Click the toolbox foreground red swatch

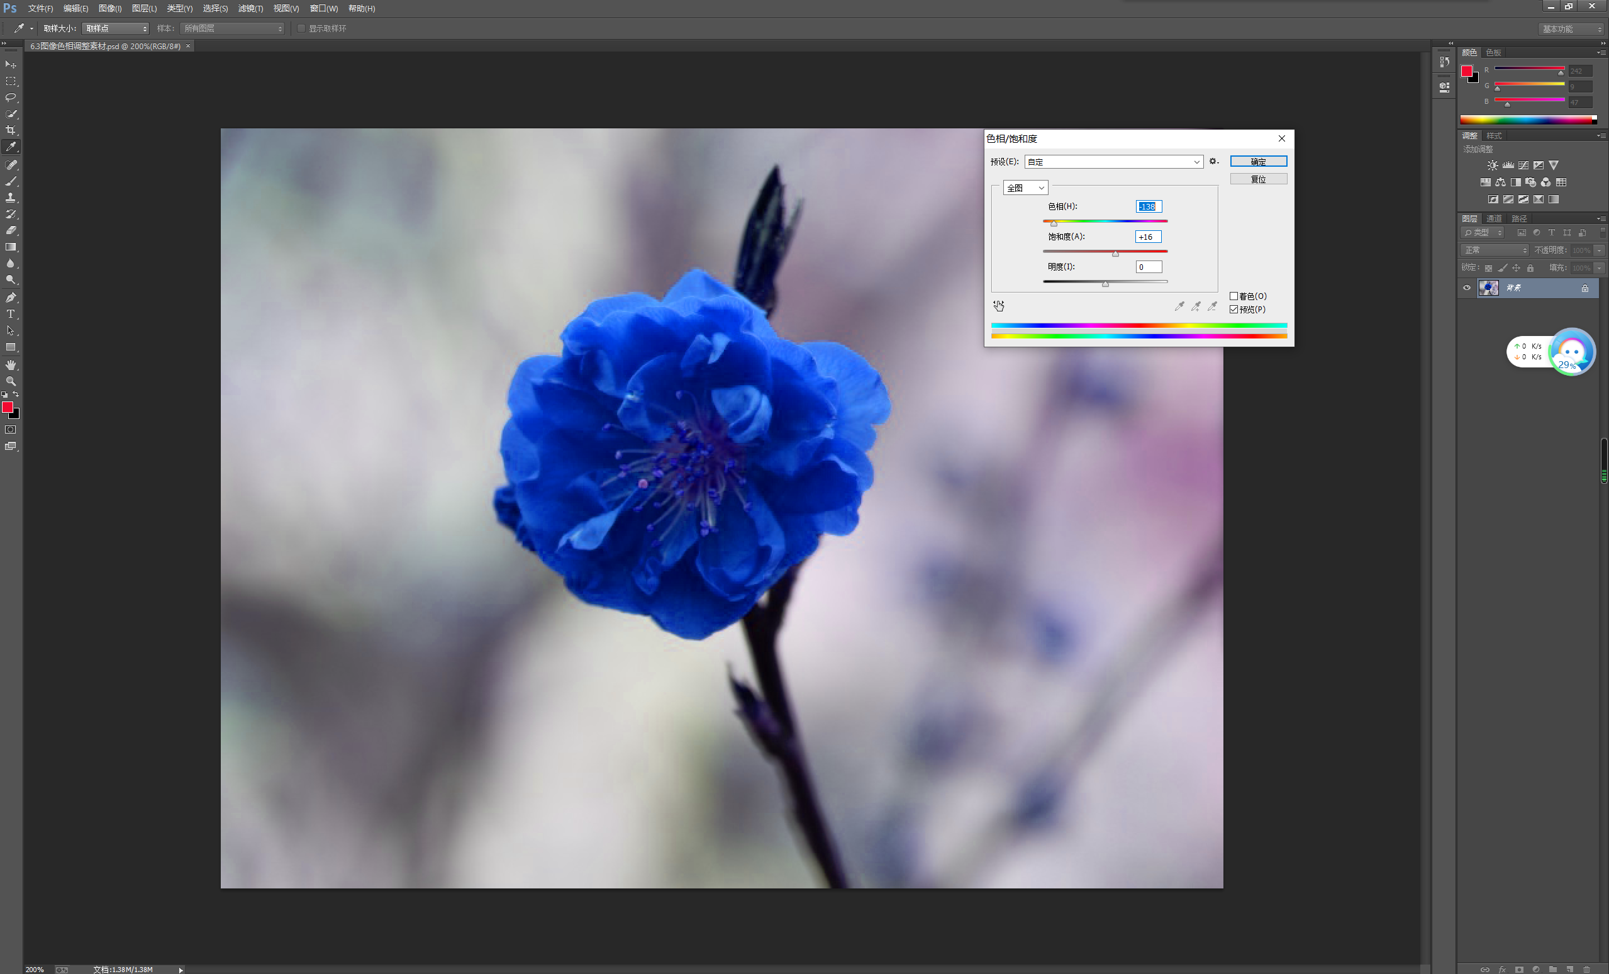(7, 407)
